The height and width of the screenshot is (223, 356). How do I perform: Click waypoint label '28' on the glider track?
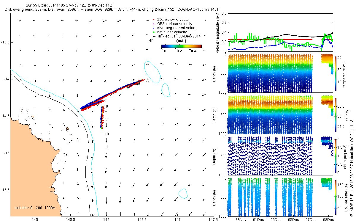point(138,85)
